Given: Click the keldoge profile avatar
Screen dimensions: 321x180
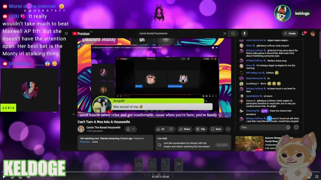Looking at the screenshot, I should point(282,13).
